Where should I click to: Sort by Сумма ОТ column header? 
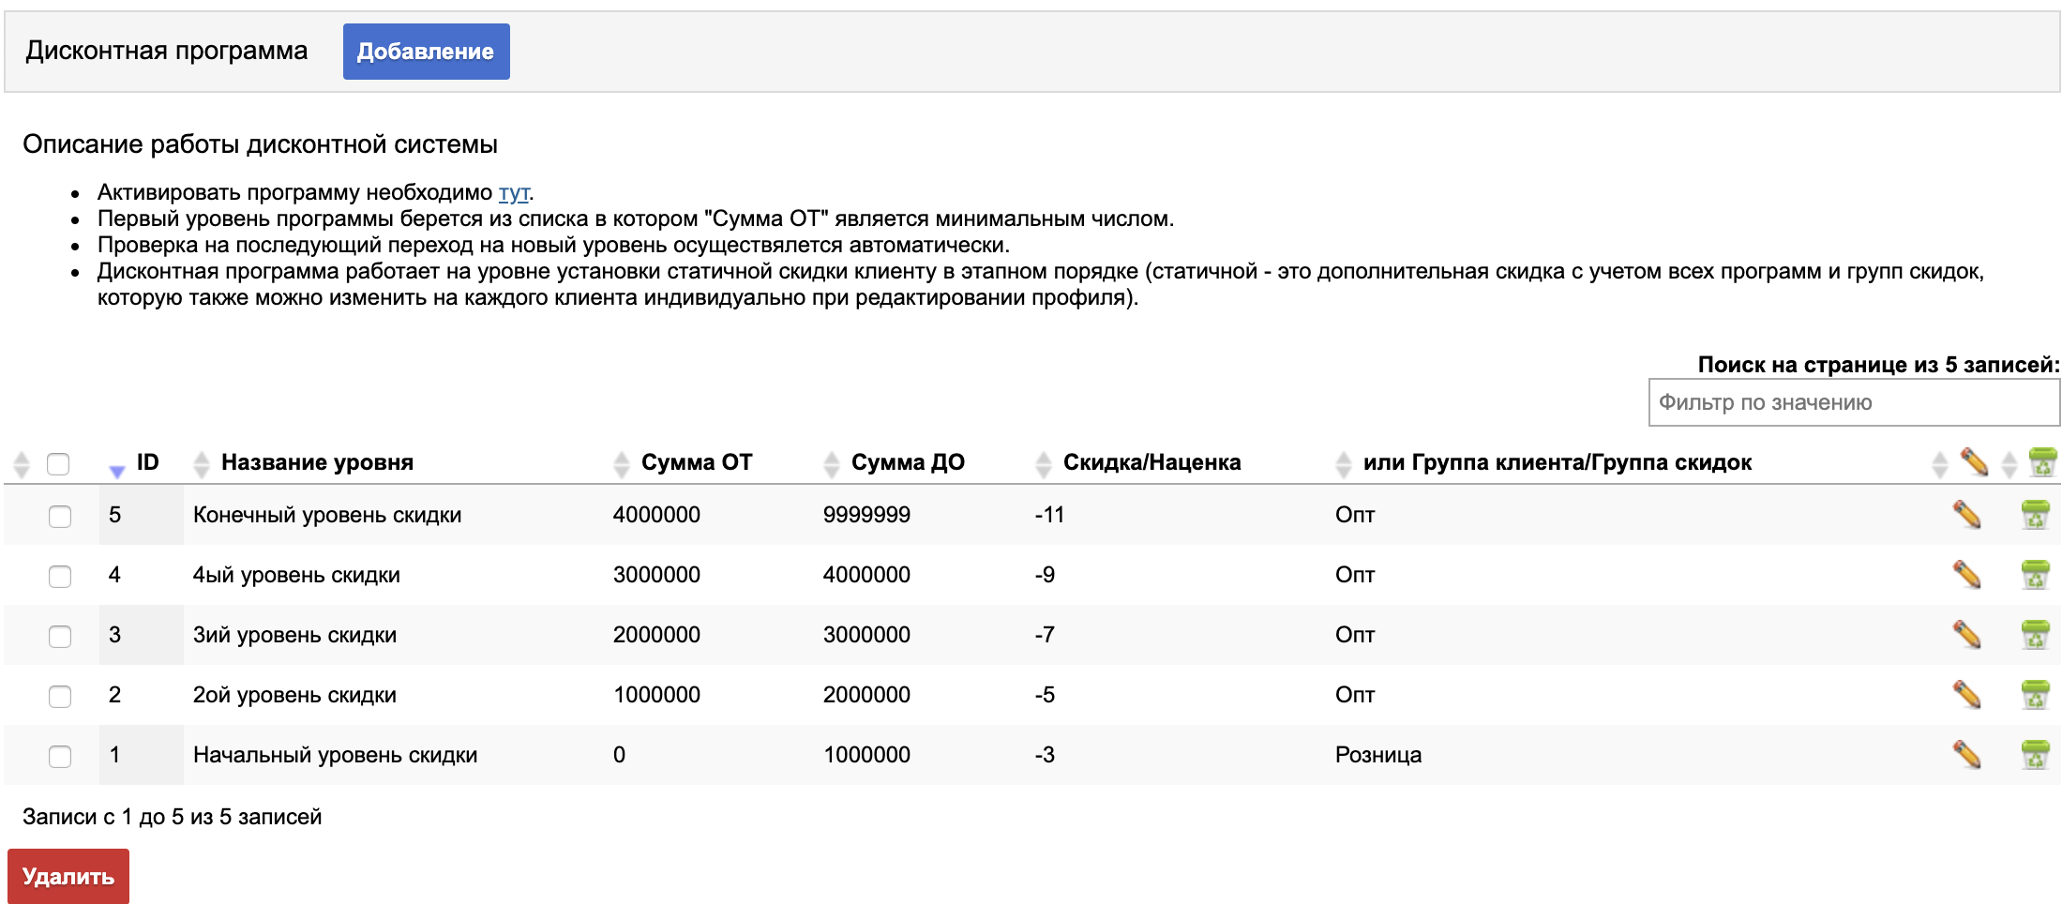(x=696, y=462)
